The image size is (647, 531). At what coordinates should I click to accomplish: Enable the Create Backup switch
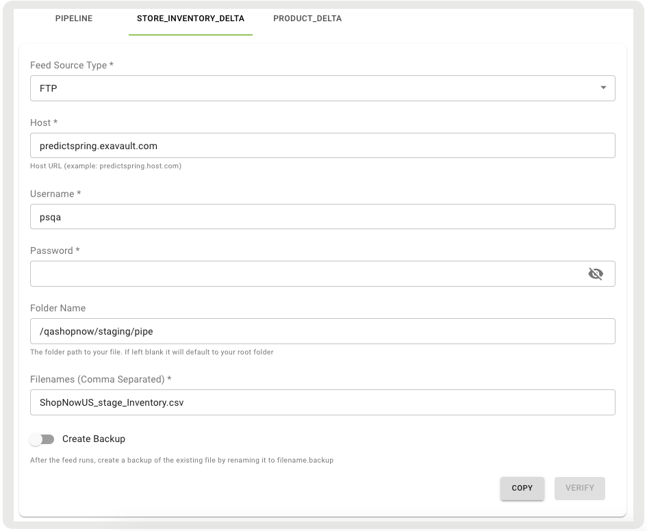(x=42, y=439)
